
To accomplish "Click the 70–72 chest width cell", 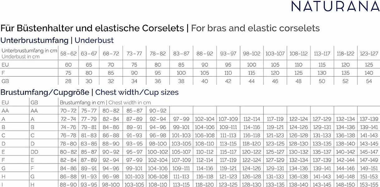I will click(68, 111).
